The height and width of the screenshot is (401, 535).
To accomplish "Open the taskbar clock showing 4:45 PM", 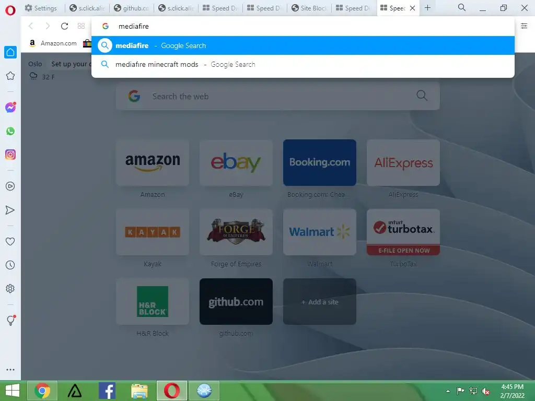I will pos(512,391).
